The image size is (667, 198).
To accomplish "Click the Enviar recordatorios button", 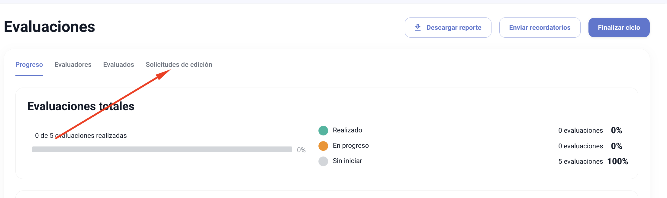I will 540,27.
